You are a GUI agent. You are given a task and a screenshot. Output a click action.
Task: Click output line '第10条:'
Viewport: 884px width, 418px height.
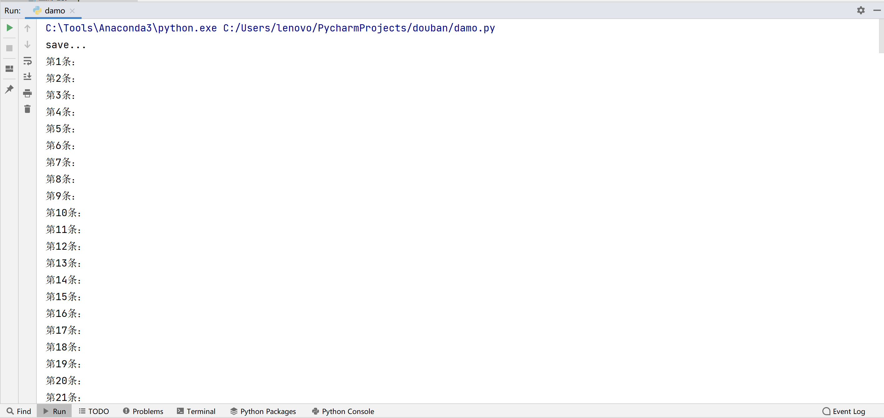pos(64,213)
